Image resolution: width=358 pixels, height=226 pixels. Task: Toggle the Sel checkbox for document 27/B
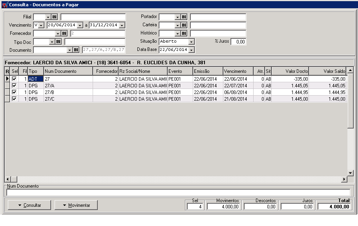point(15,92)
